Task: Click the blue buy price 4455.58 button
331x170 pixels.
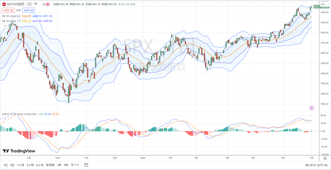Action: coord(28,10)
